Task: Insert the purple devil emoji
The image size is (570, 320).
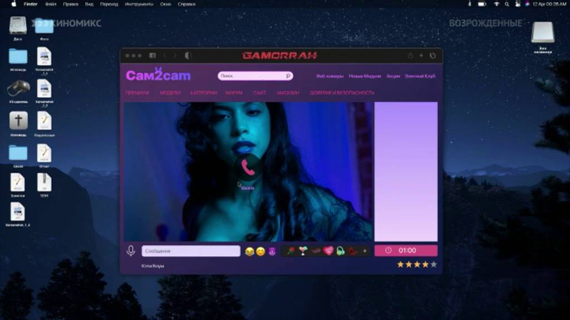Action: pyautogui.click(x=272, y=252)
